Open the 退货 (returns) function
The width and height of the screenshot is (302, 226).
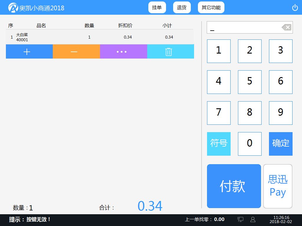pos(182,7)
